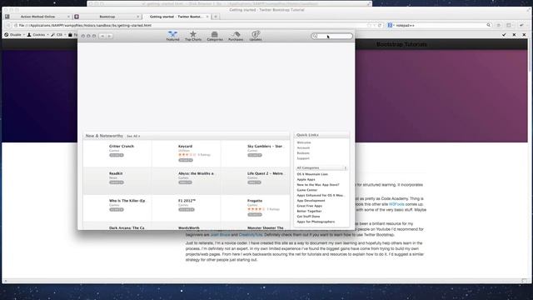Click the browser vertical scrollbar

(x=530, y=54)
